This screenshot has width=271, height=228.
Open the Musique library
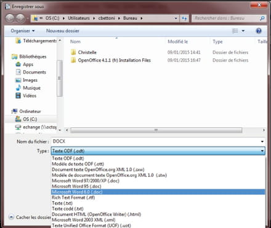click(28, 88)
